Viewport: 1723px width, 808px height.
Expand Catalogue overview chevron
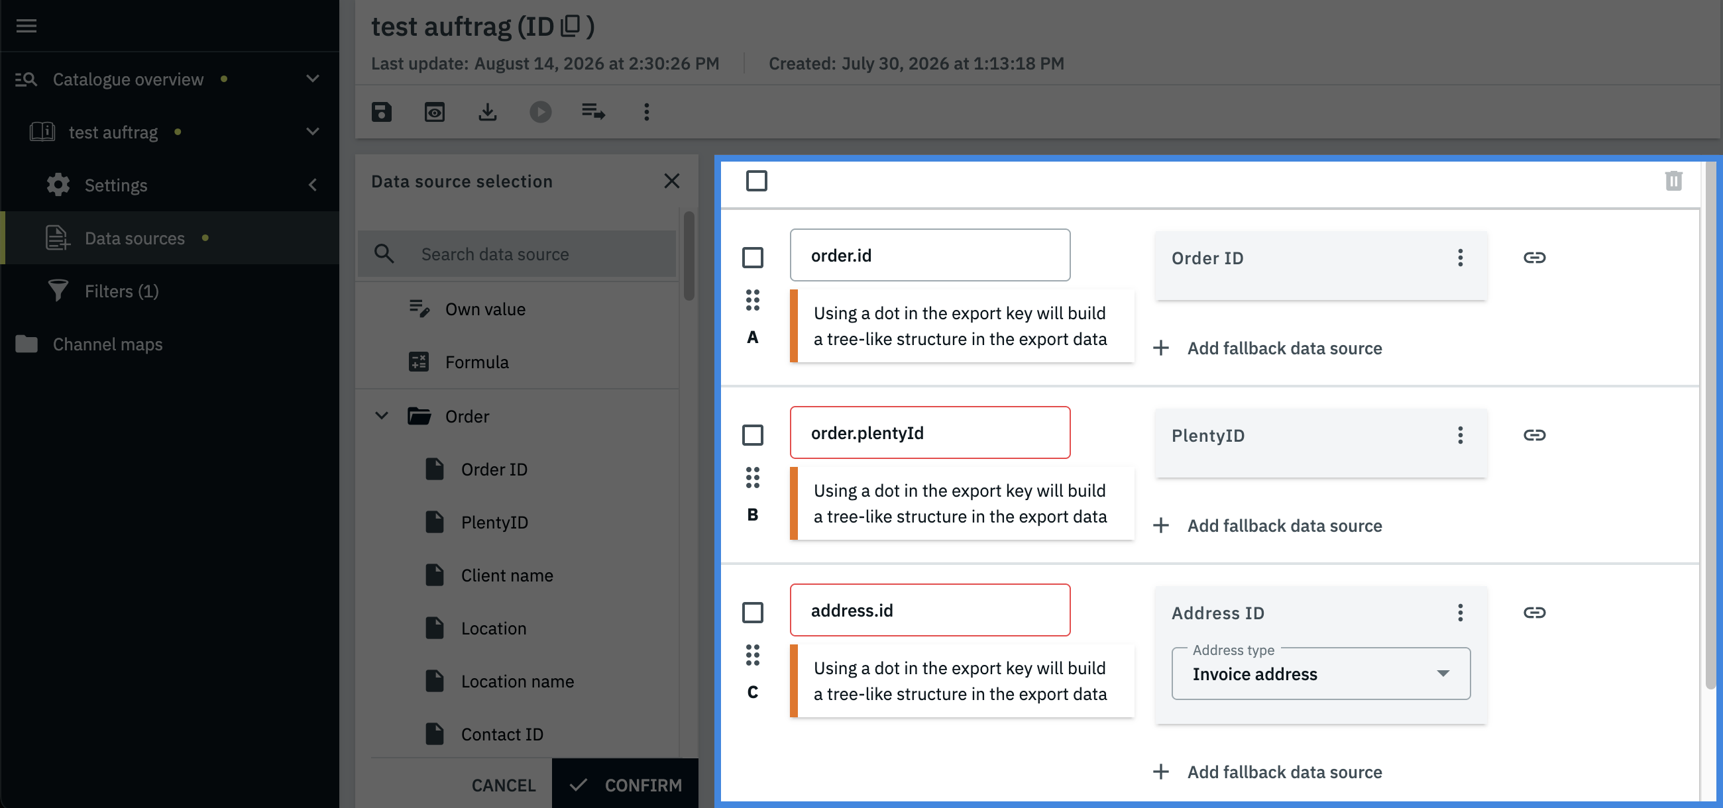point(312,79)
